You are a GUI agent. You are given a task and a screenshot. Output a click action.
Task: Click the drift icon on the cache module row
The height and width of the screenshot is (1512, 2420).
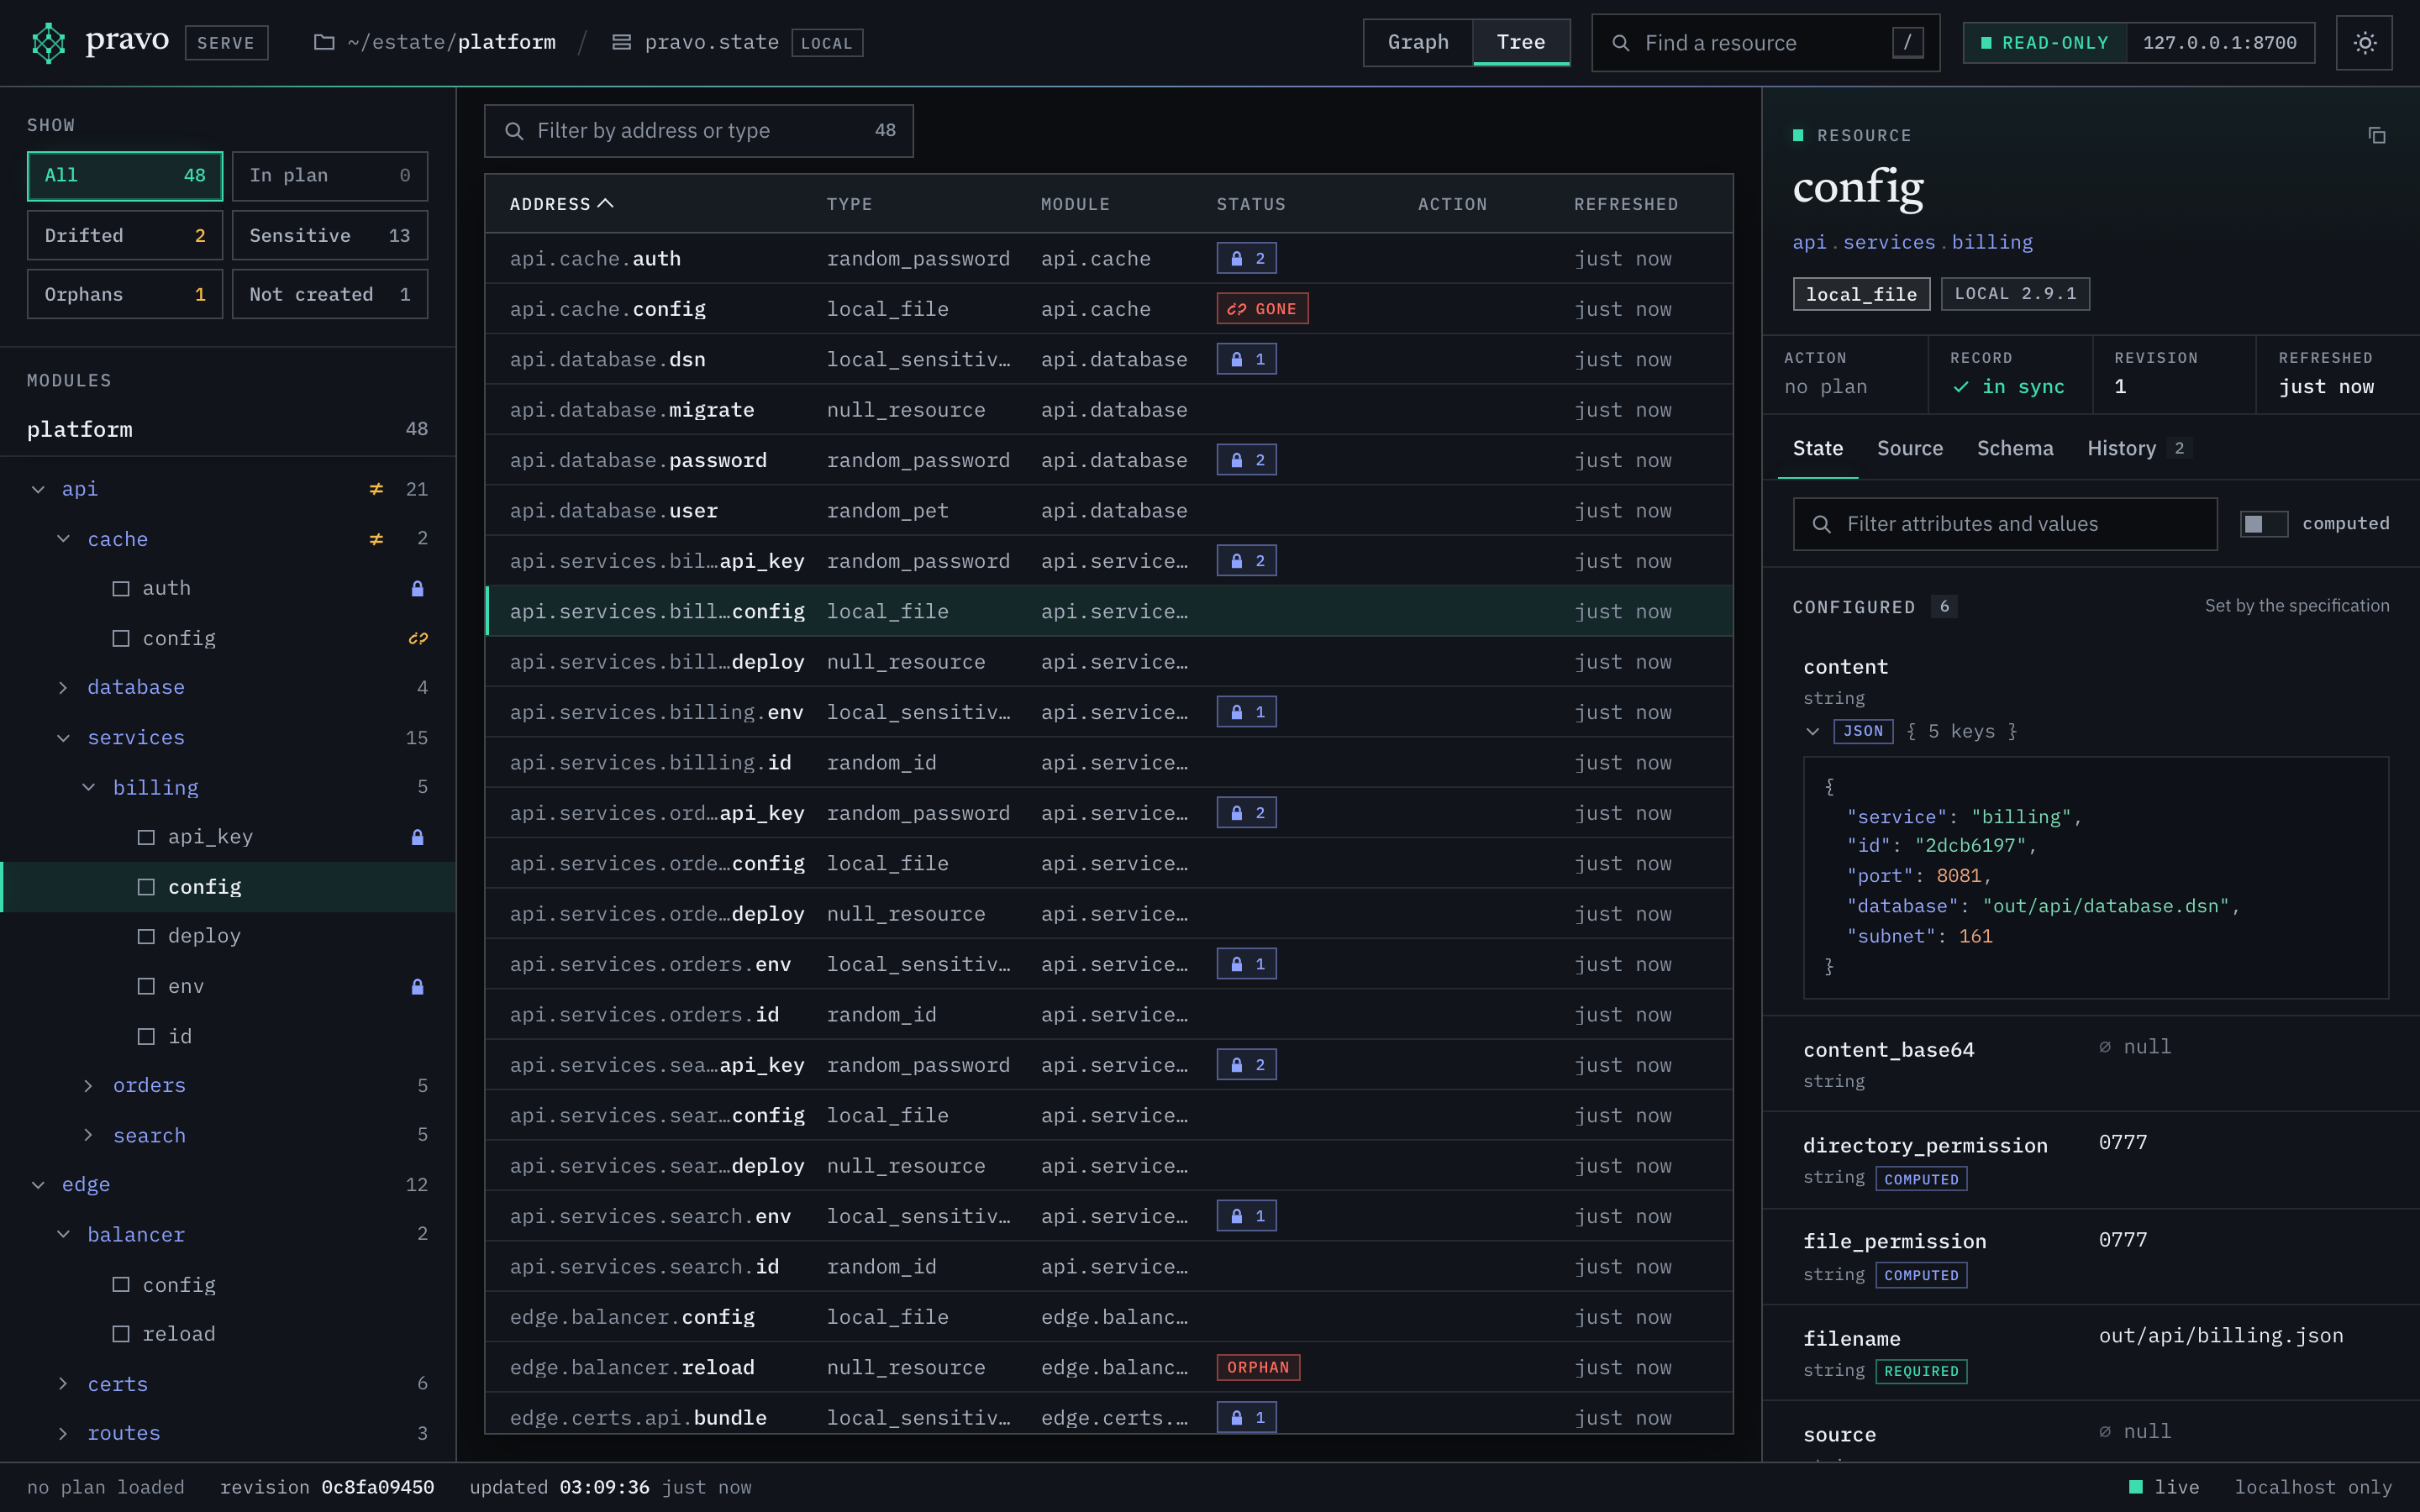click(376, 539)
